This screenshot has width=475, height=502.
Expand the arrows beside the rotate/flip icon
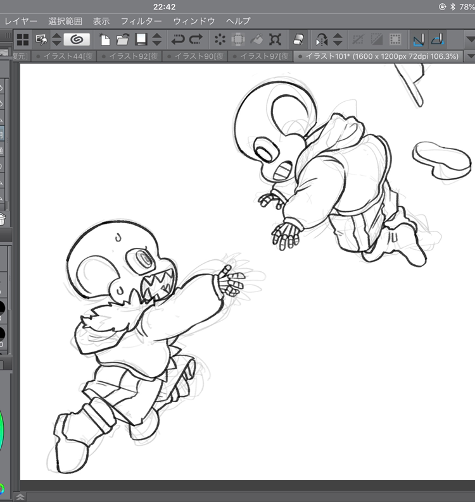click(x=338, y=40)
